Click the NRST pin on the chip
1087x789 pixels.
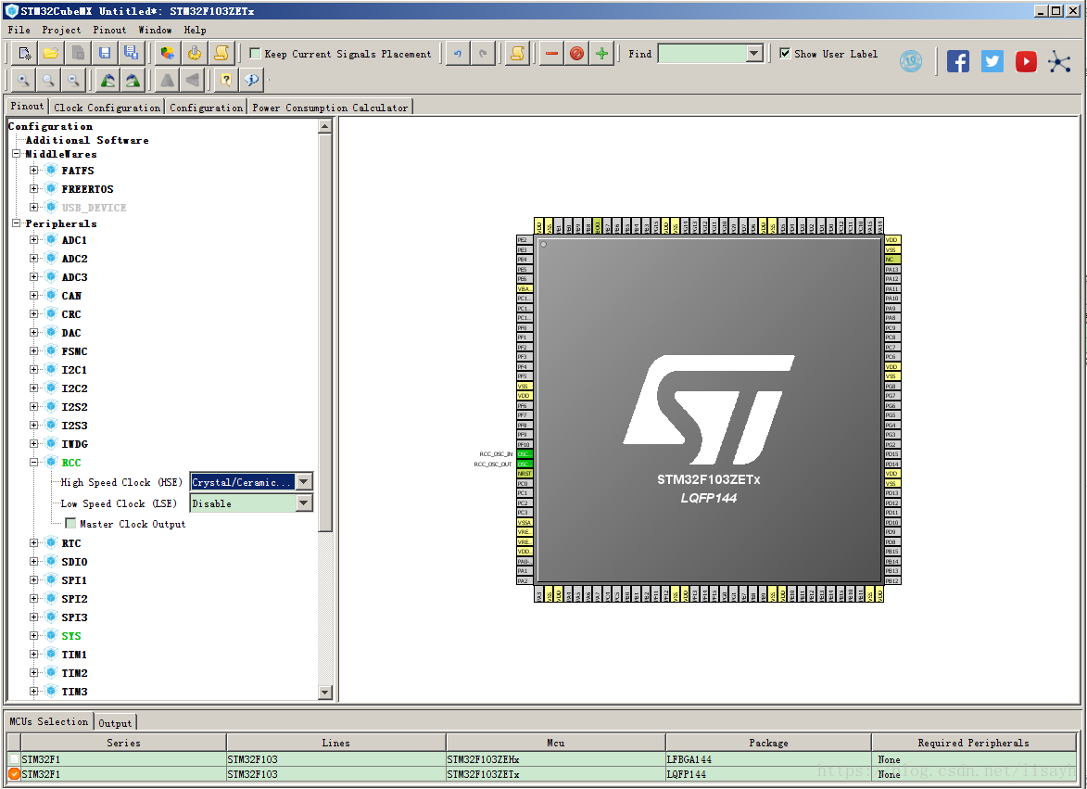525,474
